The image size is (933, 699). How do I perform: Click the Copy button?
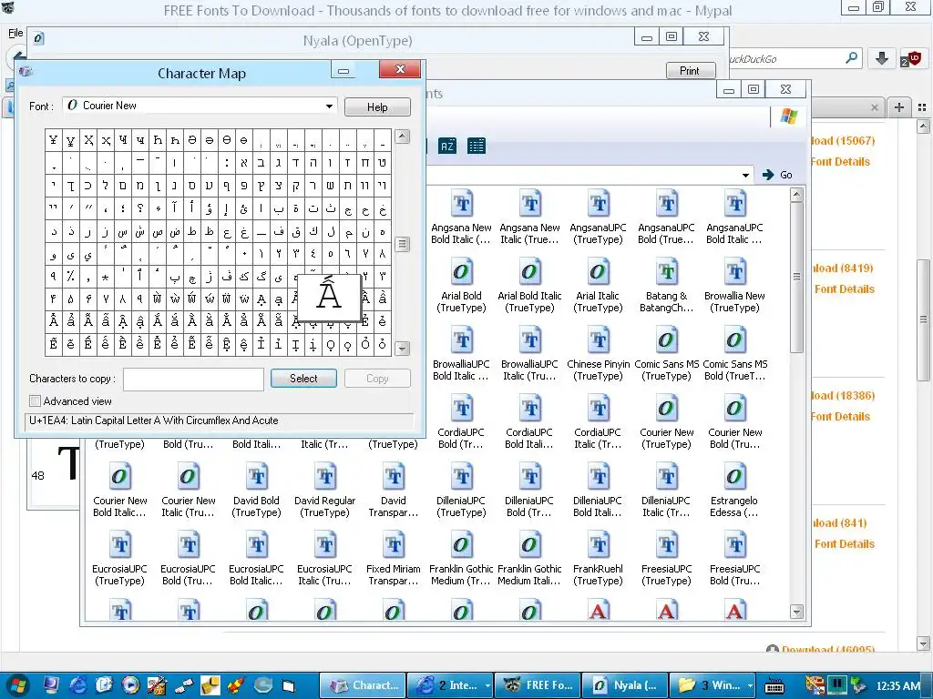(377, 379)
